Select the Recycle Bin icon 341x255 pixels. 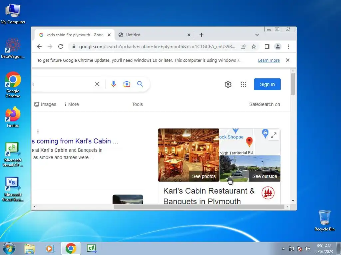324,220
